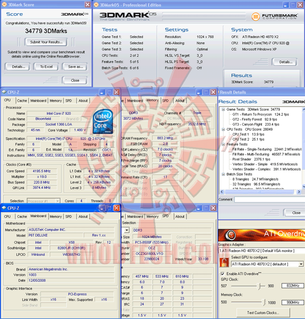Open the SPD tab in the CPU-Z Memory window

(165, 101)
